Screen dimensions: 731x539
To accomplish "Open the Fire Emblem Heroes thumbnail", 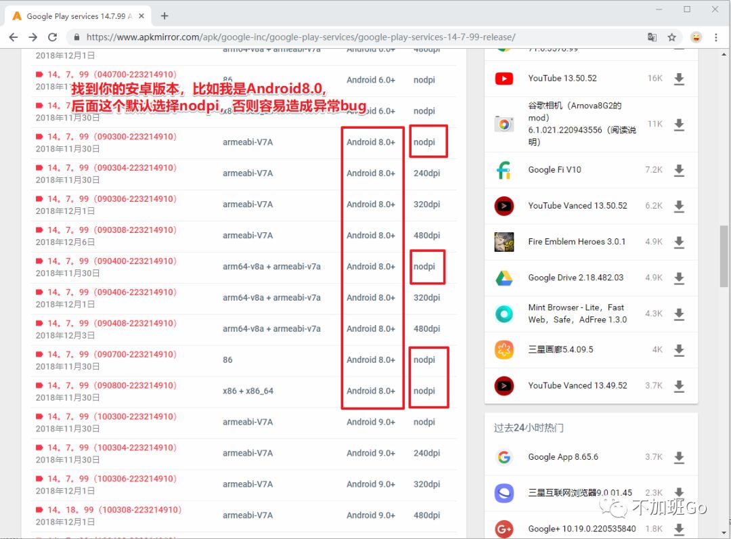I will click(504, 242).
